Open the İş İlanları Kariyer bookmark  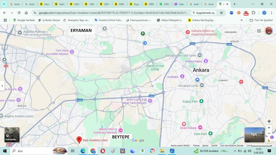pos(49,20)
